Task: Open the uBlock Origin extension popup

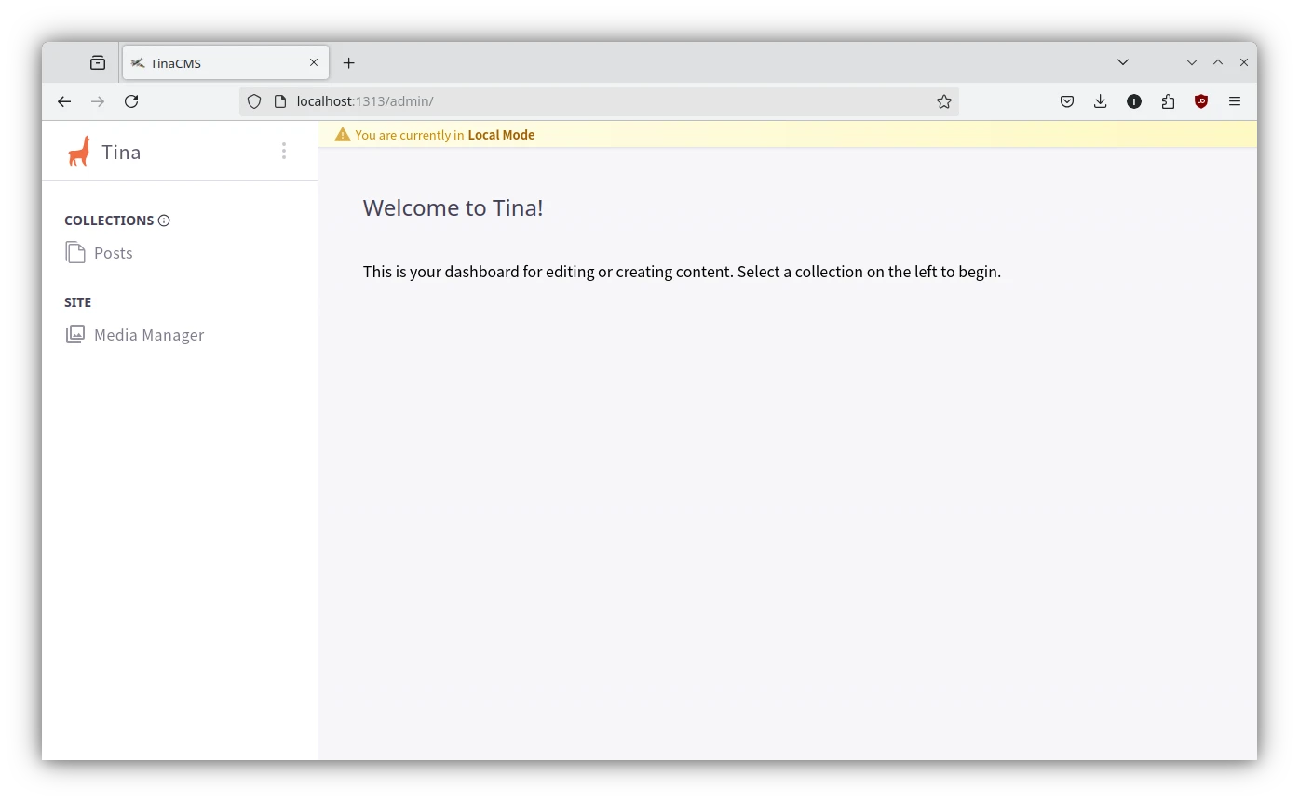Action: (1201, 101)
